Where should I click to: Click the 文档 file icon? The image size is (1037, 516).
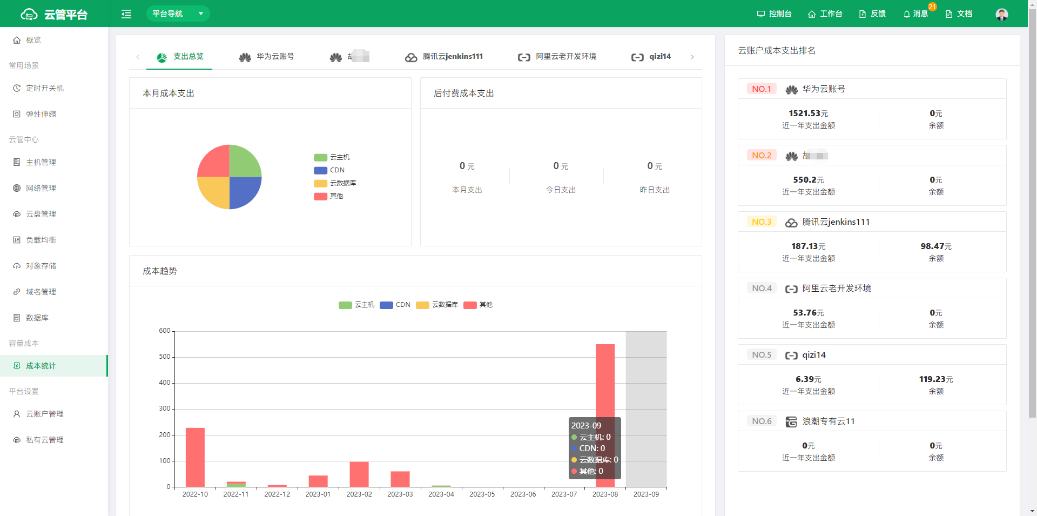pyautogui.click(x=949, y=14)
